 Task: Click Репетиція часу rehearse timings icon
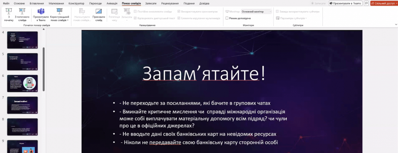[x=115, y=11]
